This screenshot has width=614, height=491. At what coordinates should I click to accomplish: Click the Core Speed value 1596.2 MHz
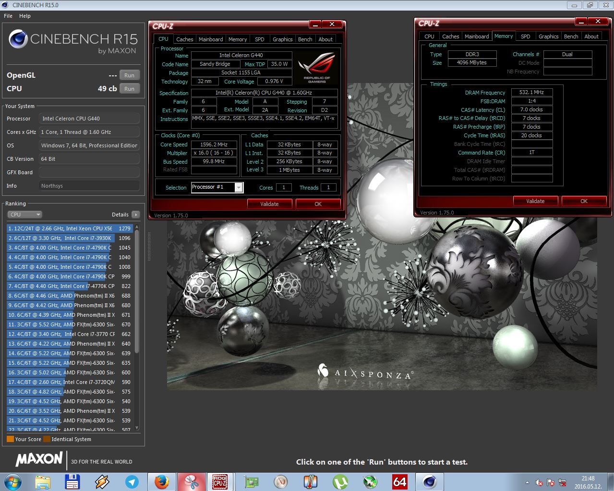[214, 144]
